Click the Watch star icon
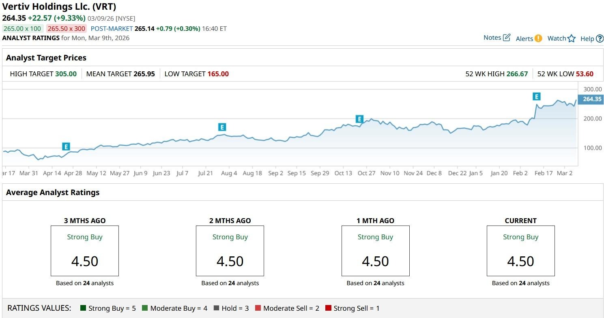Viewport: 604px width, 318px height. [572, 39]
